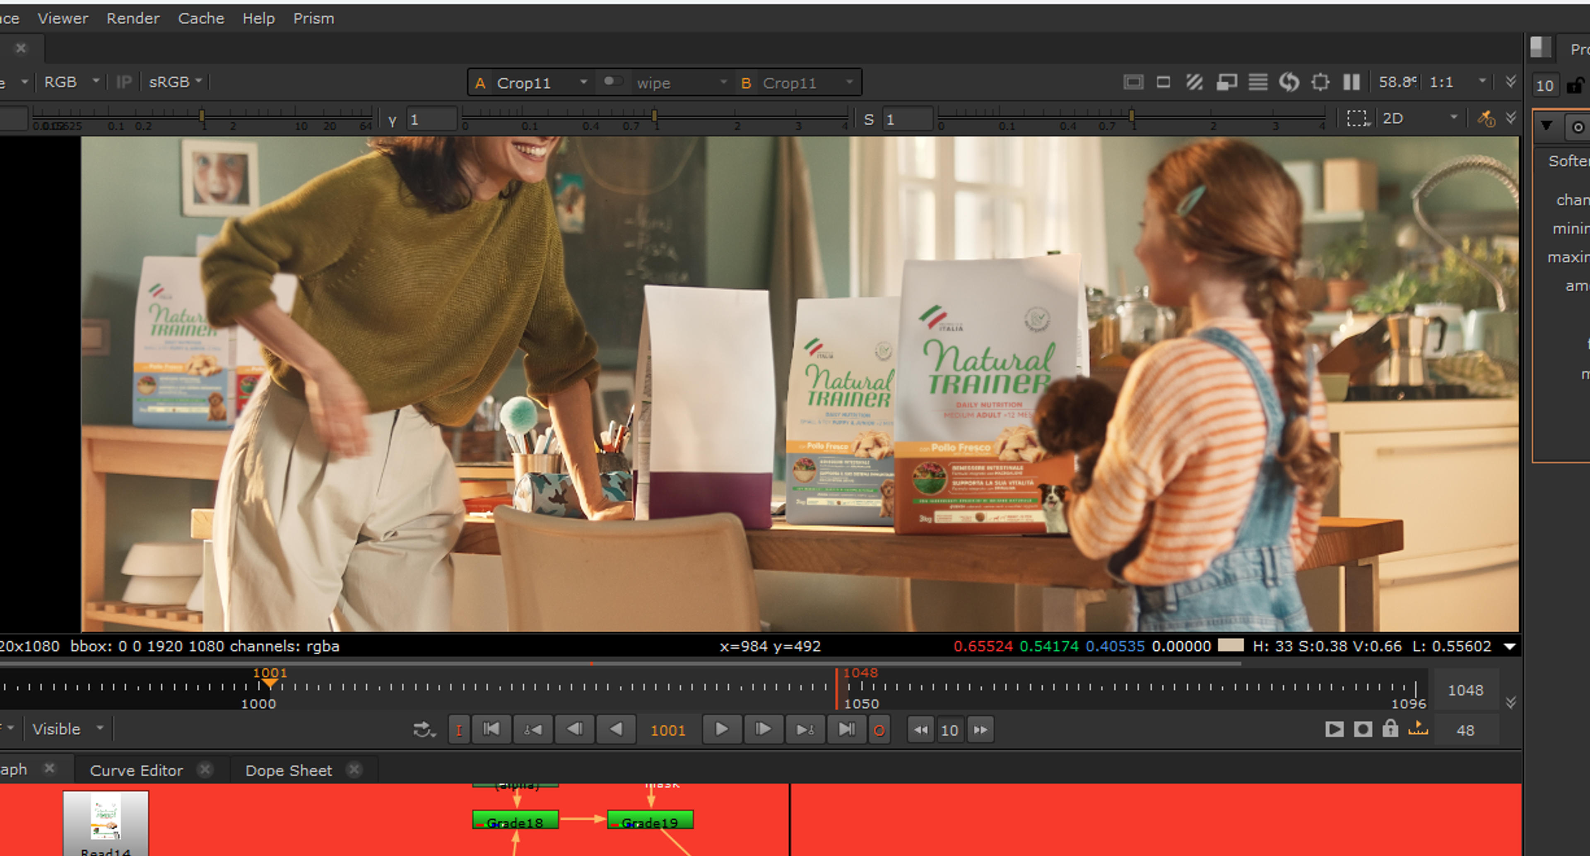Select the region of interest dashed-box icon

pyautogui.click(x=1356, y=118)
